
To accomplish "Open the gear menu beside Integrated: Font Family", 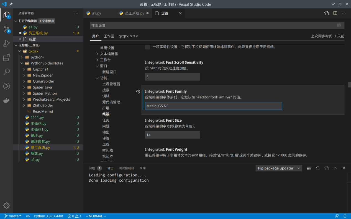I will [x=138, y=92].
